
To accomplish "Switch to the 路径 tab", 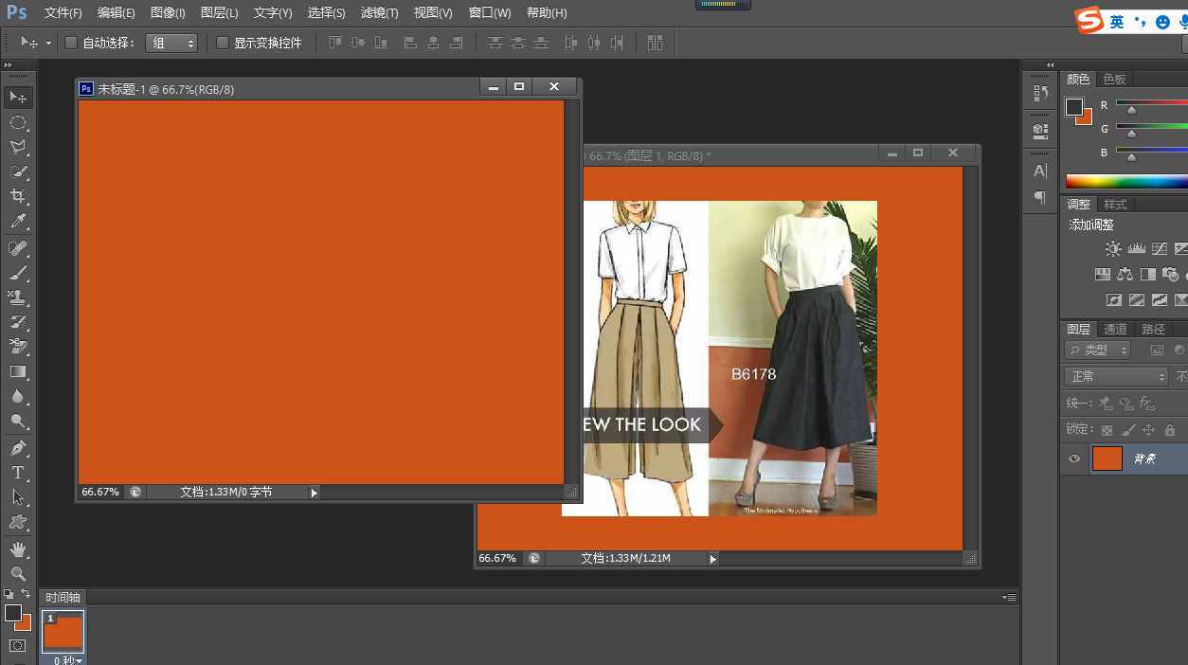I will pyautogui.click(x=1153, y=330).
